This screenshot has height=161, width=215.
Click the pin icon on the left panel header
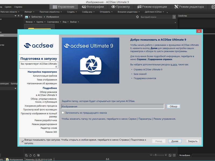19,16
